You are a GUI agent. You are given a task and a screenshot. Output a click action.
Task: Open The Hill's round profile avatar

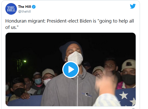(11, 9)
